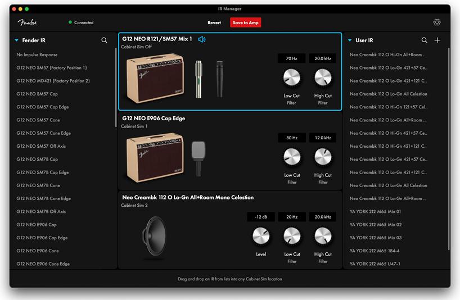Adjust High Cut knob for G12 NEO E906 Cap Edge
The height and width of the screenshot is (300, 460).
pos(323,157)
